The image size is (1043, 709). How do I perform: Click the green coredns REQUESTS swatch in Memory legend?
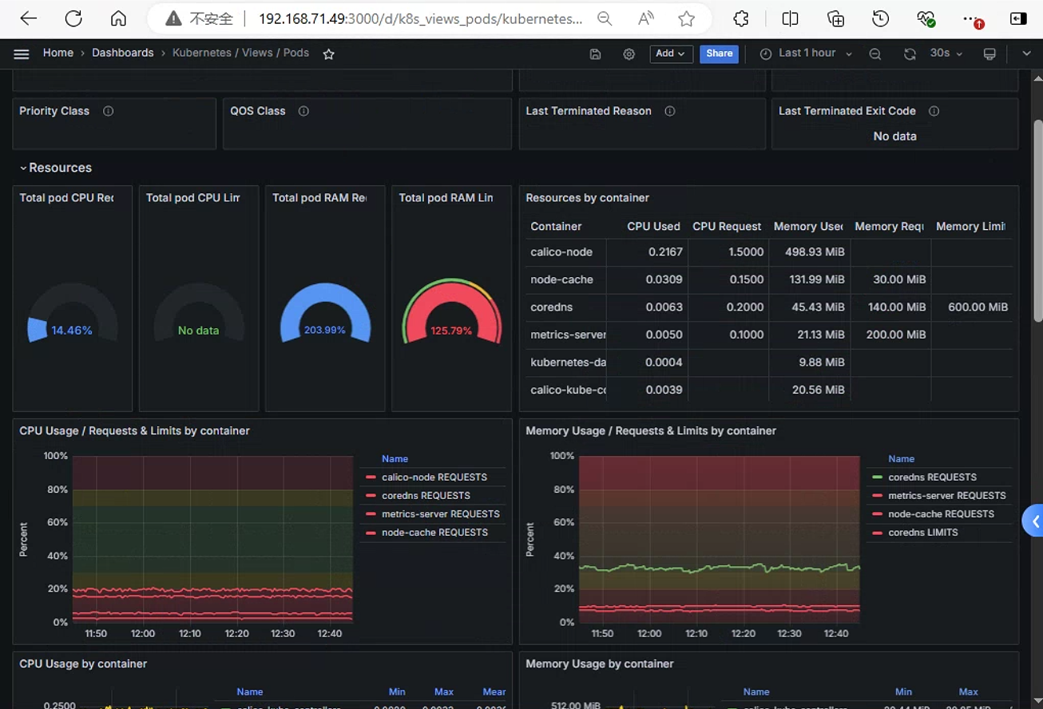click(877, 477)
